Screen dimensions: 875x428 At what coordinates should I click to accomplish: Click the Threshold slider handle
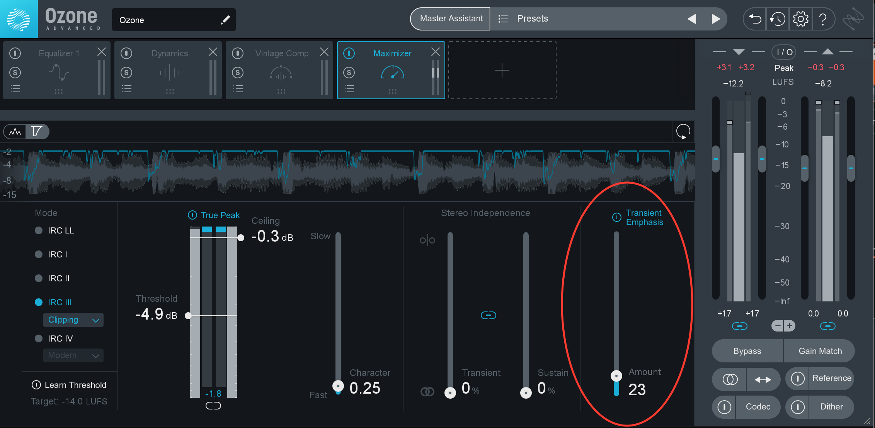188,316
